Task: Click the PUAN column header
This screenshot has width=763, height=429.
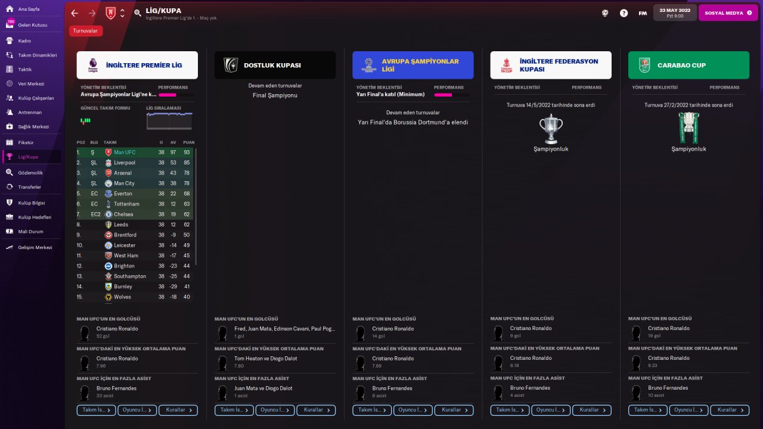Action: 188,142
